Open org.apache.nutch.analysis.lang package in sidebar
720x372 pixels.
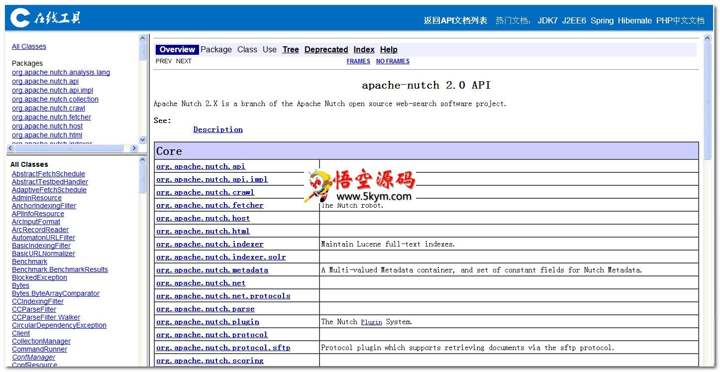pyautogui.click(x=61, y=72)
